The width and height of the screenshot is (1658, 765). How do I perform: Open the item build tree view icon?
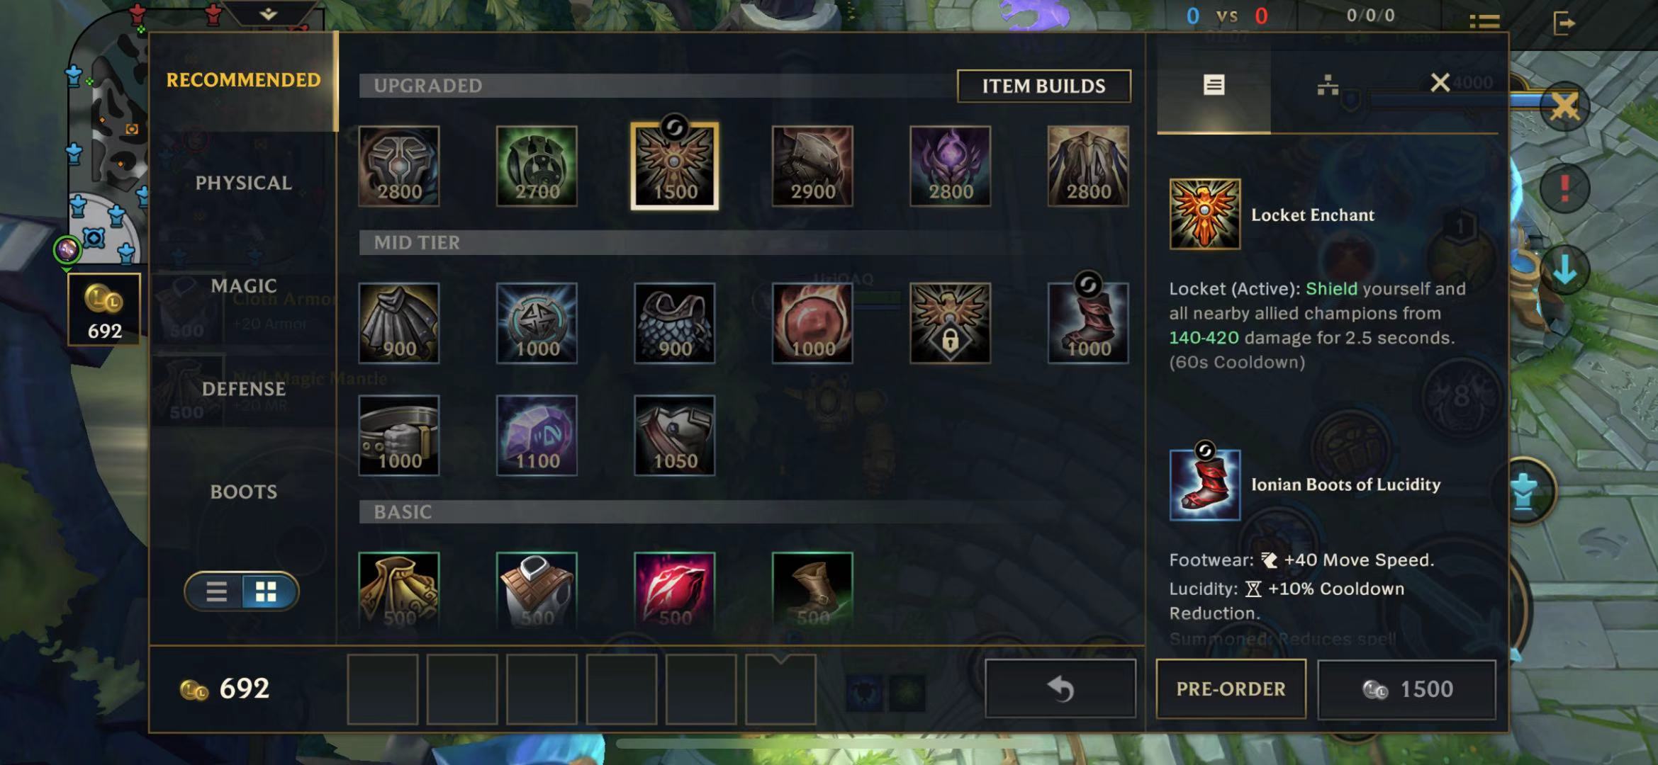(x=1328, y=85)
